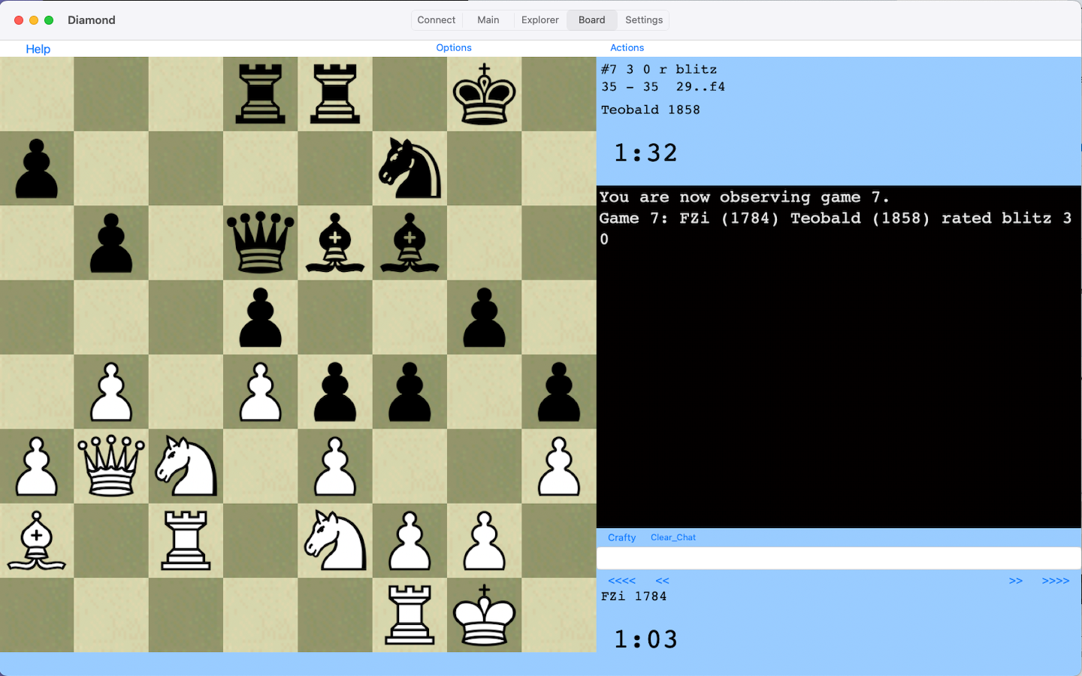This screenshot has width=1082, height=676.
Task: Switch to the Main tab
Action: pos(488,20)
